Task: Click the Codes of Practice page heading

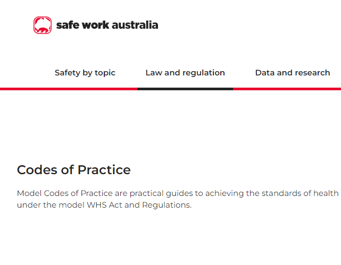Action: (x=74, y=170)
